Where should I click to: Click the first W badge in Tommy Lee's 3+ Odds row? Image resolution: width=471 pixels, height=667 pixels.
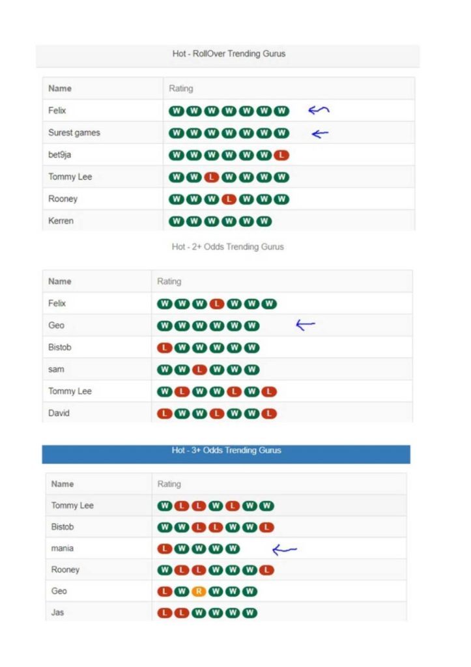tap(165, 505)
